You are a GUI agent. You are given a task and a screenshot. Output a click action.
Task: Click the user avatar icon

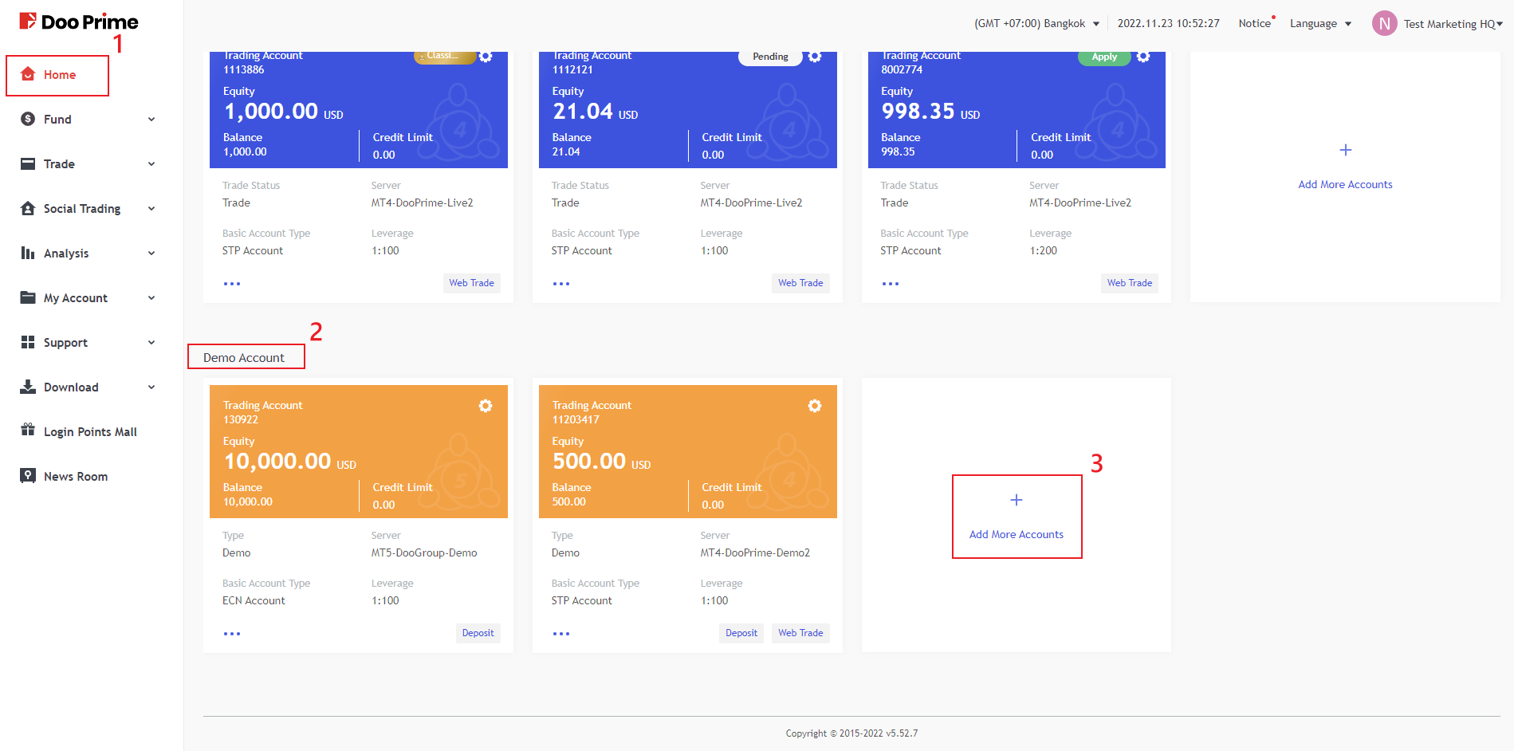(1384, 24)
